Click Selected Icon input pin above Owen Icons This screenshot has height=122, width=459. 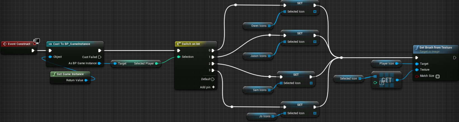coord(285,11)
